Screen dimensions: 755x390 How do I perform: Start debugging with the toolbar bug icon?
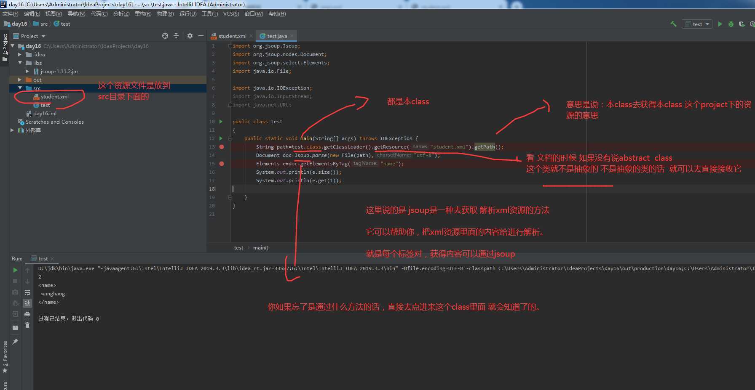[731, 24]
